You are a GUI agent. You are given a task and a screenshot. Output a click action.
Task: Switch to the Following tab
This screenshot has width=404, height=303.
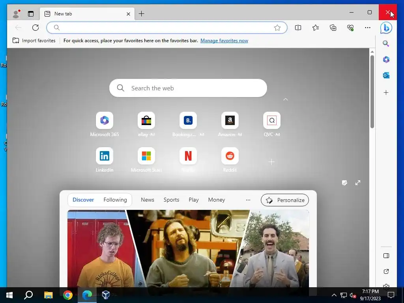coord(115,200)
